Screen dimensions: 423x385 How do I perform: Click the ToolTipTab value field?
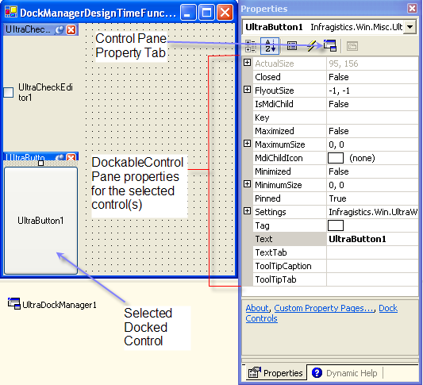[x=372, y=279]
